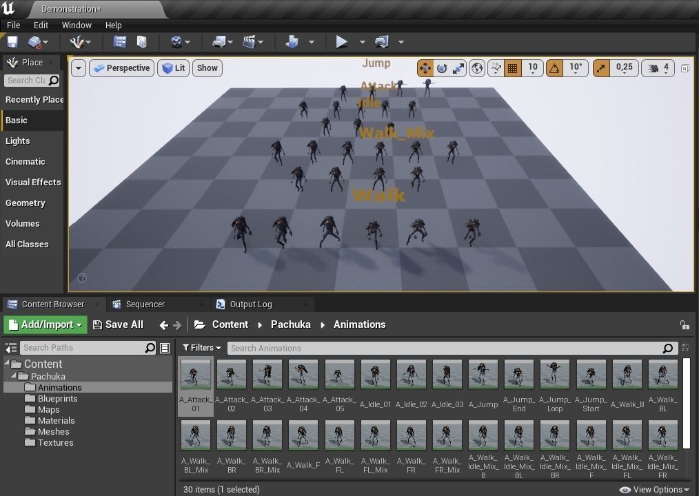
Task: Open the Filters dropdown
Action: (202, 348)
